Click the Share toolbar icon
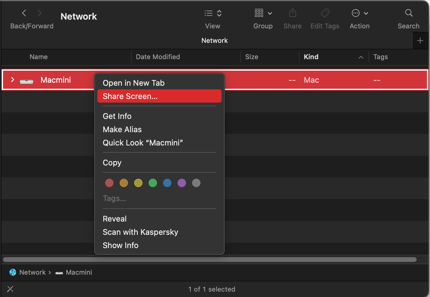The width and height of the screenshot is (430, 297). pos(292,13)
